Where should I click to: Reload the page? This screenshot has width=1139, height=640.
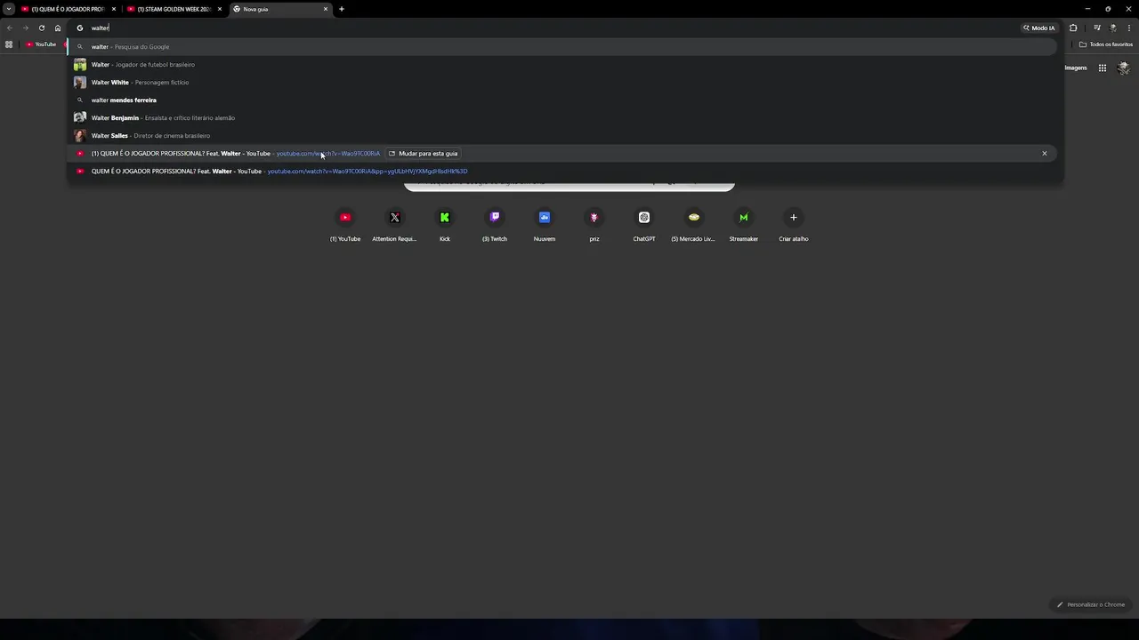42,28
